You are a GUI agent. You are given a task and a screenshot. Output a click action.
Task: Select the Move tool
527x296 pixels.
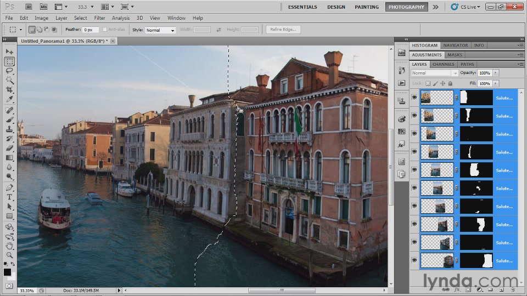click(x=9, y=52)
